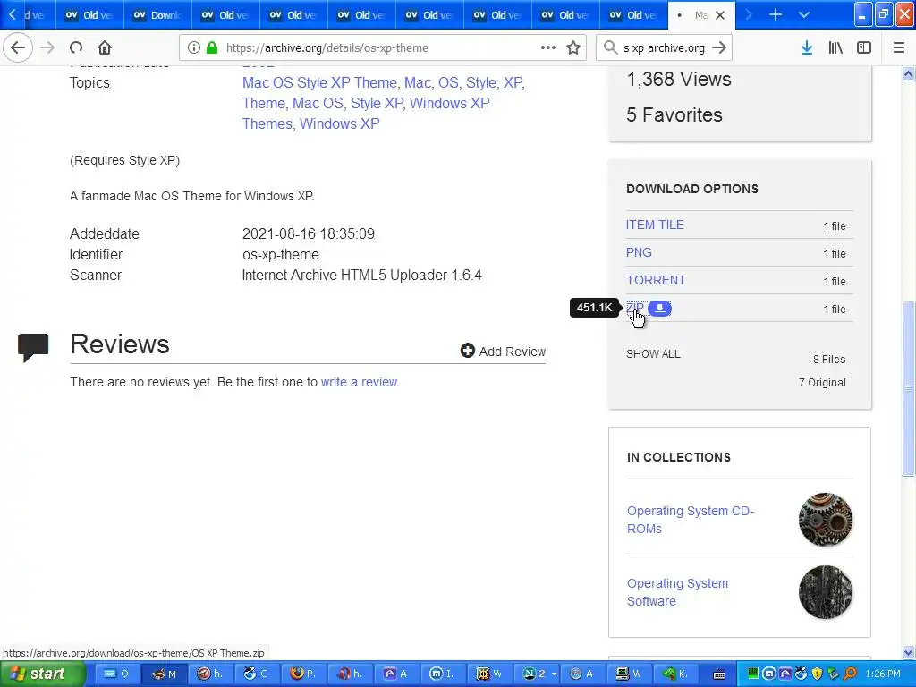This screenshot has height=687, width=916.
Task: Open Windows Start menu
Action: pos(43,674)
